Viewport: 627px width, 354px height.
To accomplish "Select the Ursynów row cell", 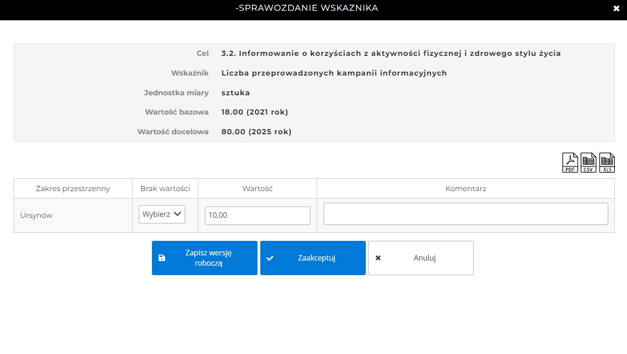I will [x=37, y=215].
